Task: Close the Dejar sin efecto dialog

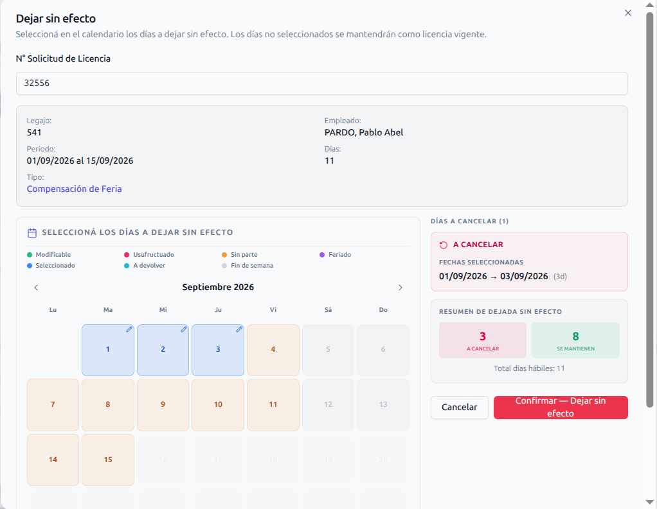Action: tap(627, 13)
